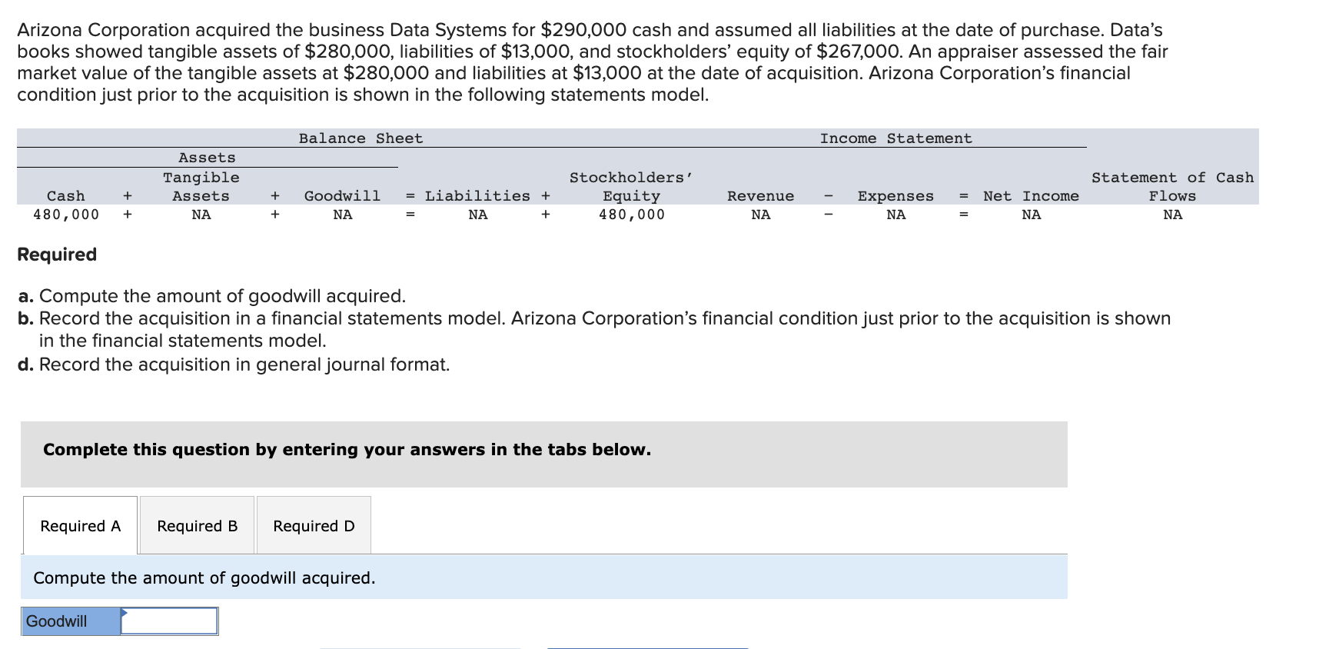The image size is (1339, 649).
Task: Switch to the Required B tab
Action: click(x=197, y=525)
